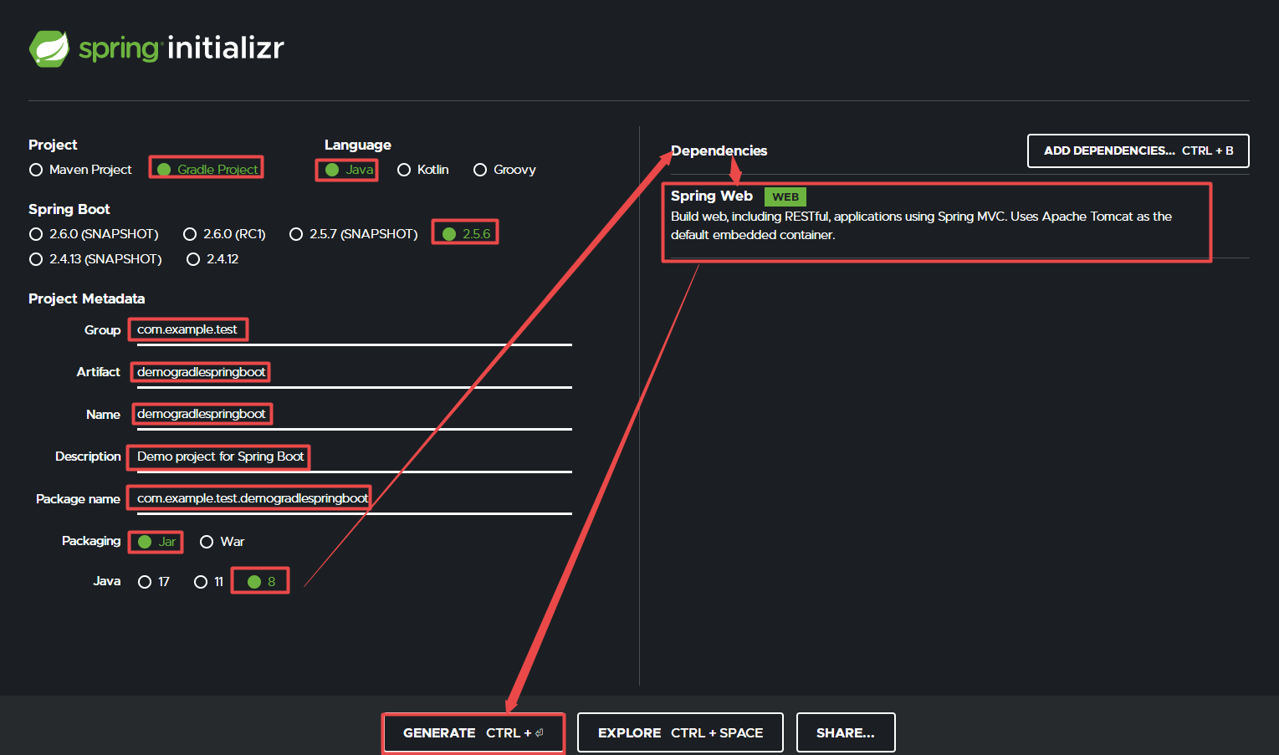Select Spring Boot 2.6.0 (RC1)
Viewport: 1279px width, 755px height.
(224, 234)
